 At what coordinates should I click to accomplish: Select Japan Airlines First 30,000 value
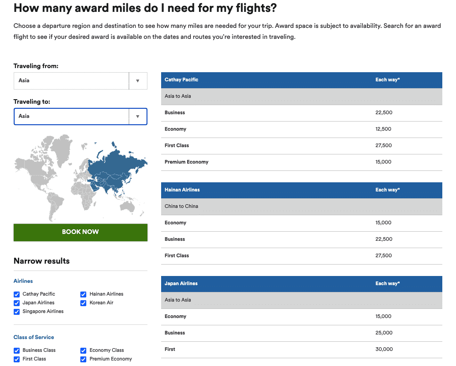(x=384, y=350)
